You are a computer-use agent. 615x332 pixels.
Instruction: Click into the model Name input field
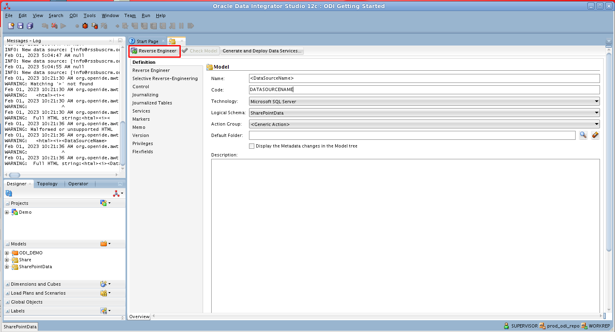[x=424, y=78]
